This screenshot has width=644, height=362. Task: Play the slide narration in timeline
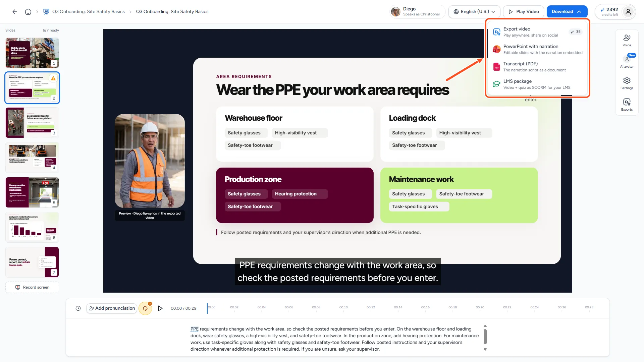point(160,308)
